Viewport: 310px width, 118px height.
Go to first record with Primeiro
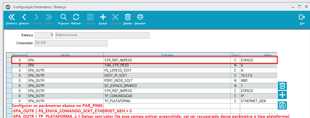11,19
